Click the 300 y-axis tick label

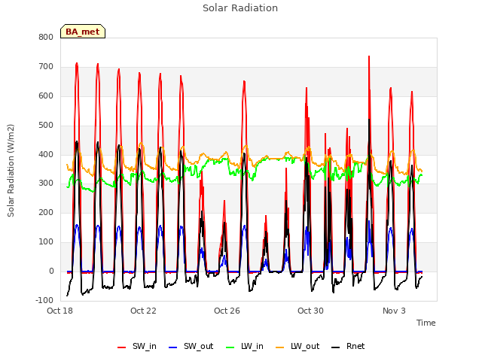coord(46,184)
